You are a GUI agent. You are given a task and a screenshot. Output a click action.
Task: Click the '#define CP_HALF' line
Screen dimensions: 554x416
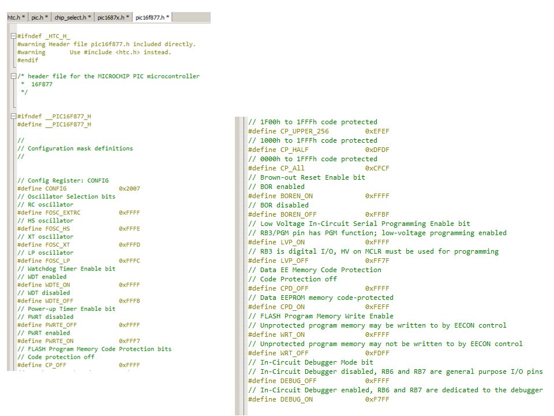click(x=319, y=150)
